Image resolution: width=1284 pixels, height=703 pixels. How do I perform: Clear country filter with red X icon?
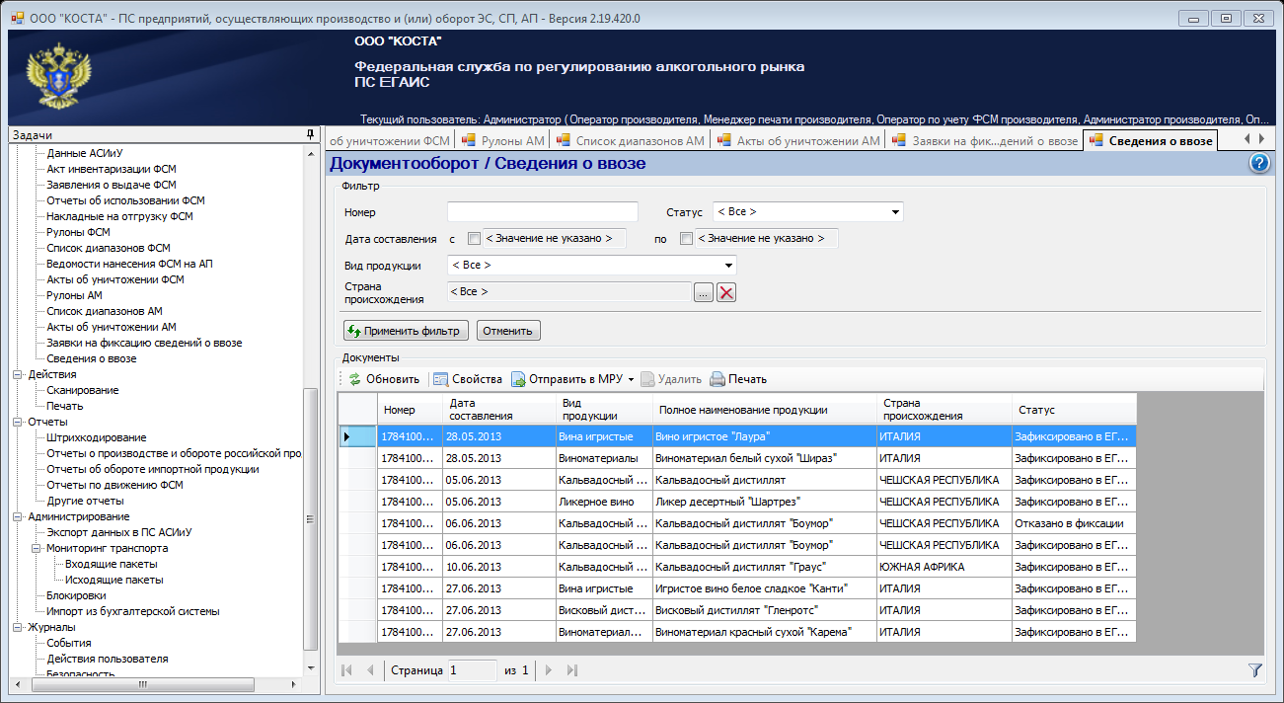point(726,292)
